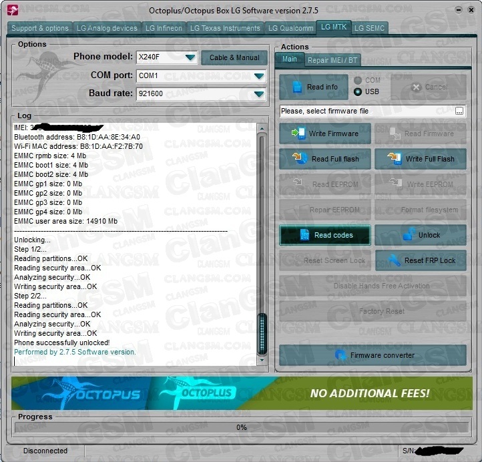The width and height of the screenshot is (482, 462).
Task: Click the progress bar showing 0%
Action: tap(241, 427)
